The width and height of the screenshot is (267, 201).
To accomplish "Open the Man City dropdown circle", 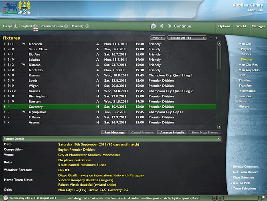I will click(x=87, y=26).
